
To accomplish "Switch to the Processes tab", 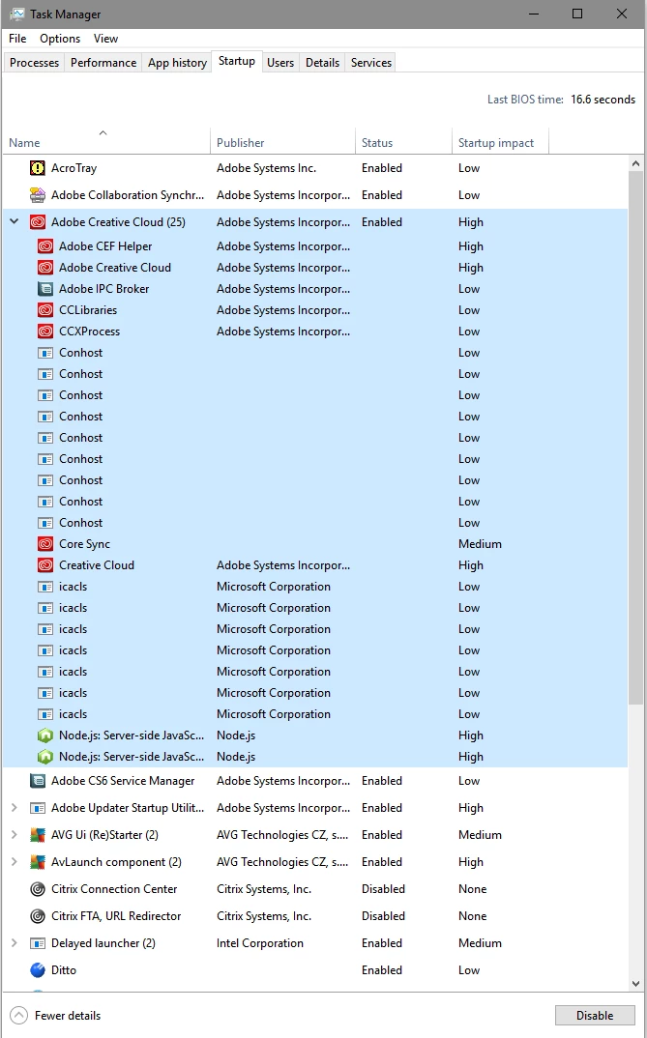I will coord(35,63).
